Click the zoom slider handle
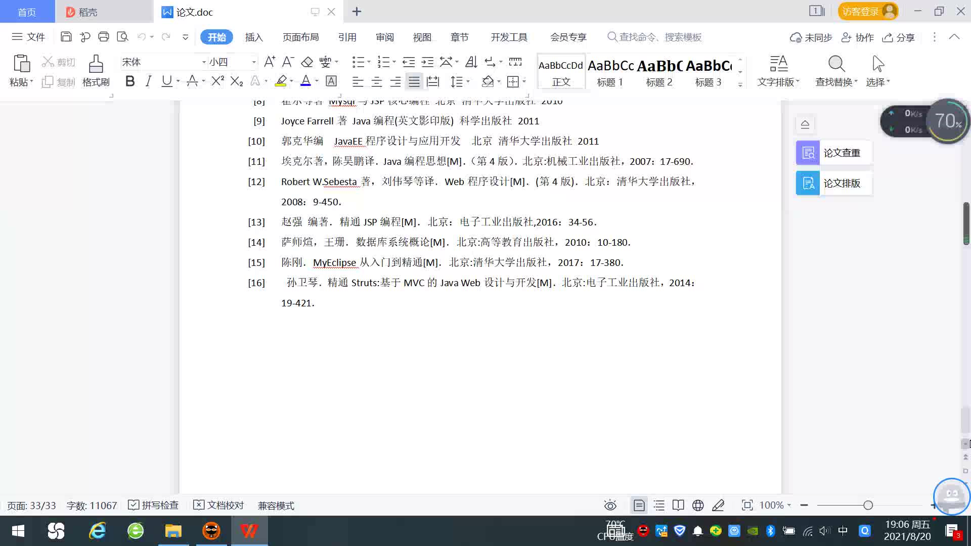The width and height of the screenshot is (971, 546). [x=868, y=505]
